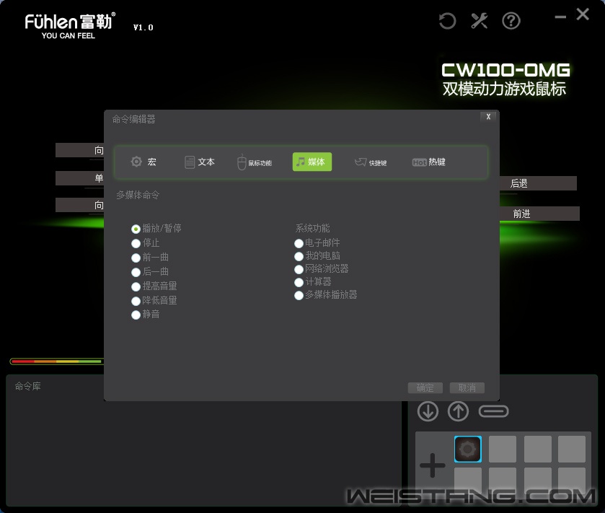Choose the 提高音量 volume up option
The height and width of the screenshot is (513, 605).
click(x=136, y=286)
